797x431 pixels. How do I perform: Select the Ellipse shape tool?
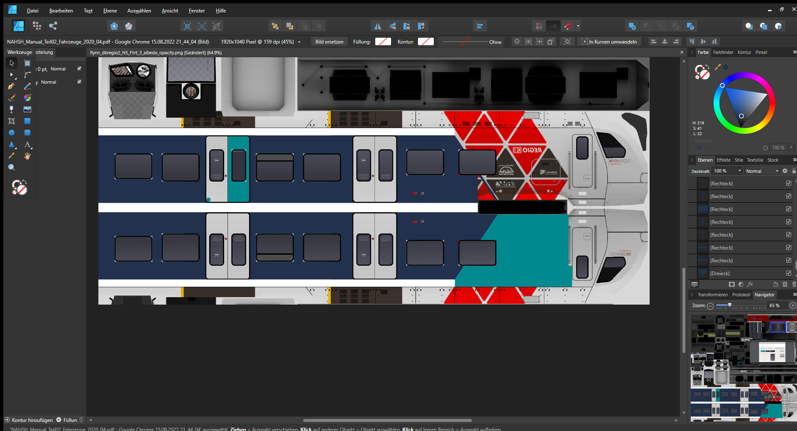(12, 133)
